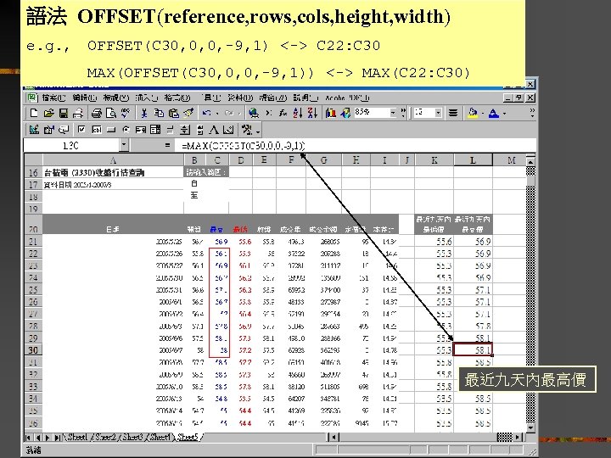Viewport: 611px width, 458px height.
Task: Click the horizontal scrollbar right arrow
Action: (518, 438)
